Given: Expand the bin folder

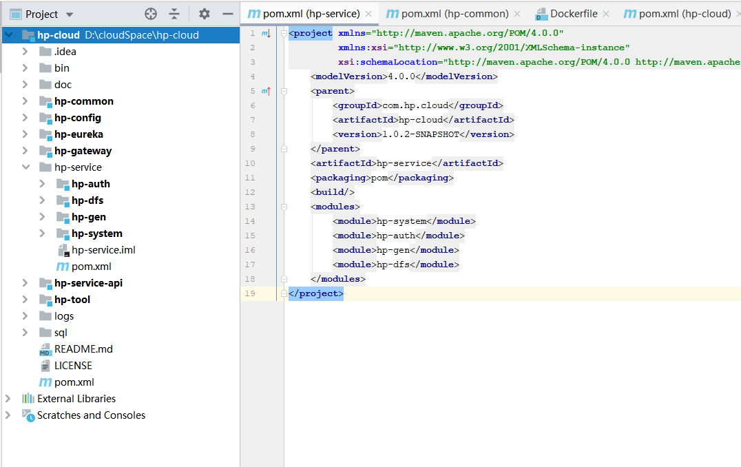Looking at the screenshot, I should [25, 68].
